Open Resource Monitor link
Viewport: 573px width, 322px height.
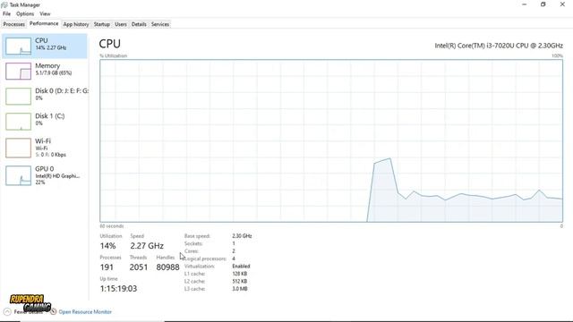(85, 312)
